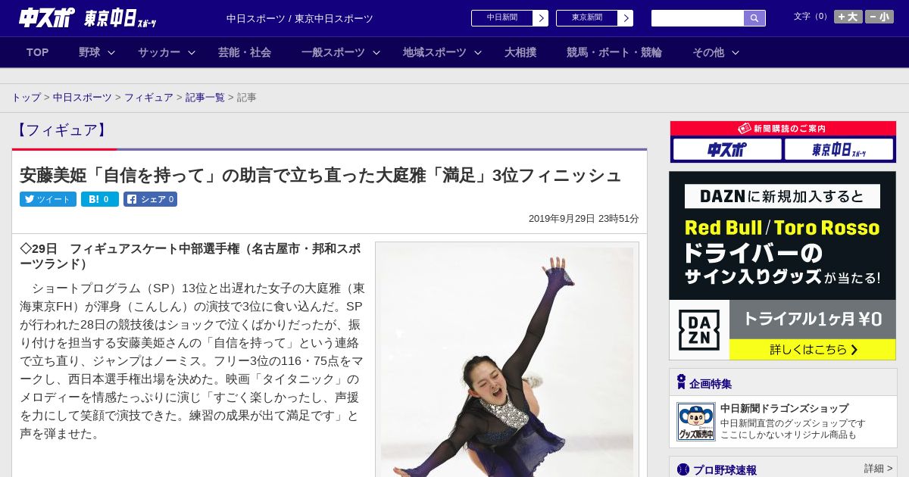This screenshot has height=477, width=909.
Task: Click the 東京中日スポーツ logo in header
Action: [120, 18]
